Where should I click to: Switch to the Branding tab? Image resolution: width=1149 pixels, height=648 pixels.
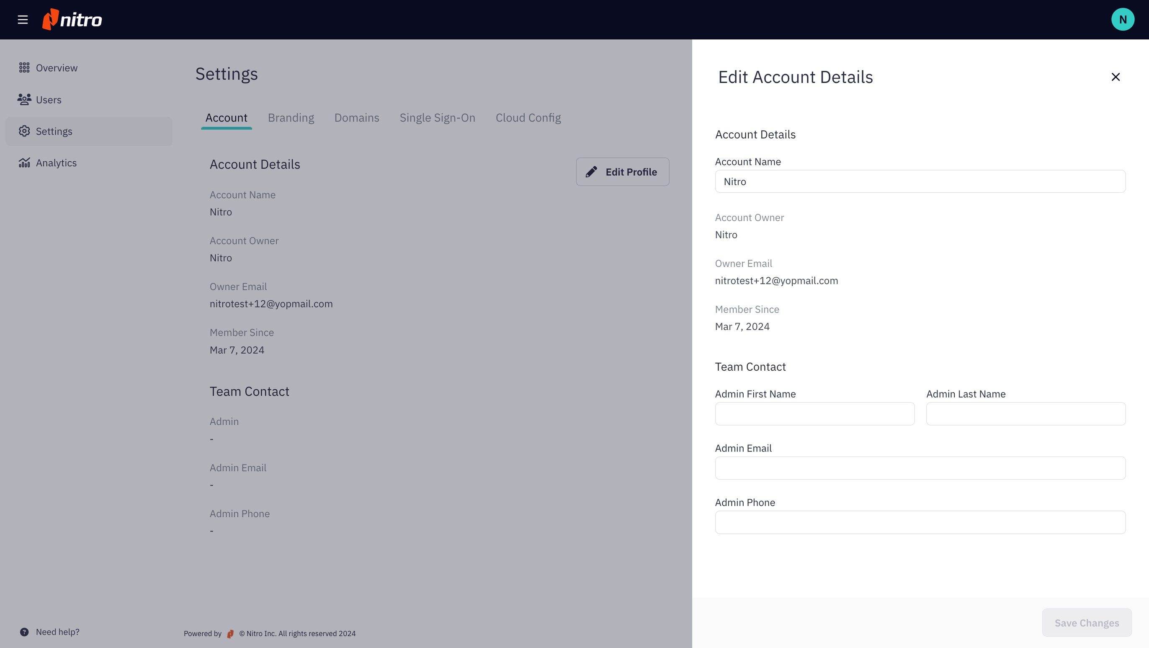point(291,117)
